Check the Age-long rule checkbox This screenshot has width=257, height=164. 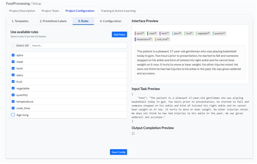[13, 115]
